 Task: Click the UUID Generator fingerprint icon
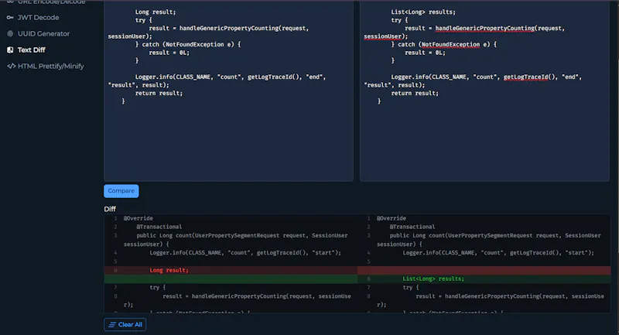pyautogui.click(x=10, y=33)
